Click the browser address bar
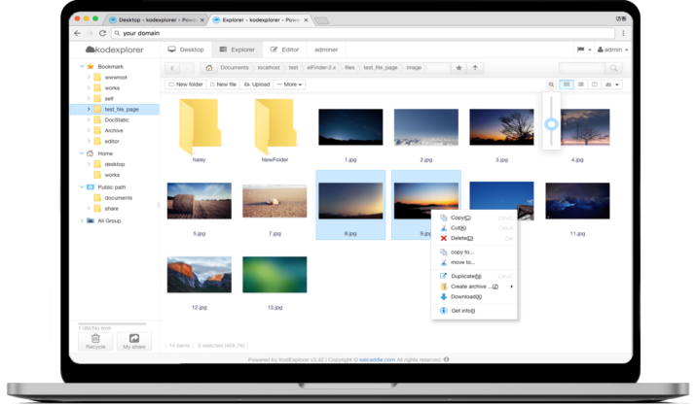Image resolution: width=696 pixels, height=405 pixels. pos(363,33)
